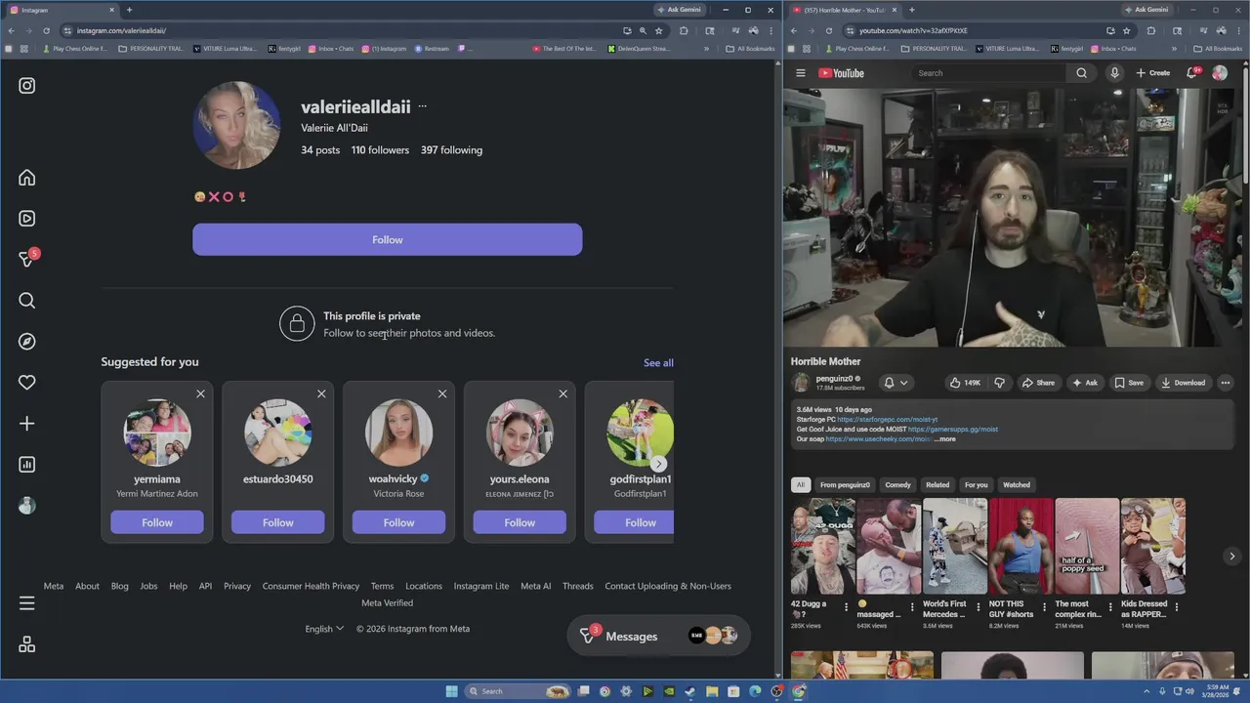Open YouTube notifications bell in header
The height and width of the screenshot is (703, 1250).
tap(1192, 72)
